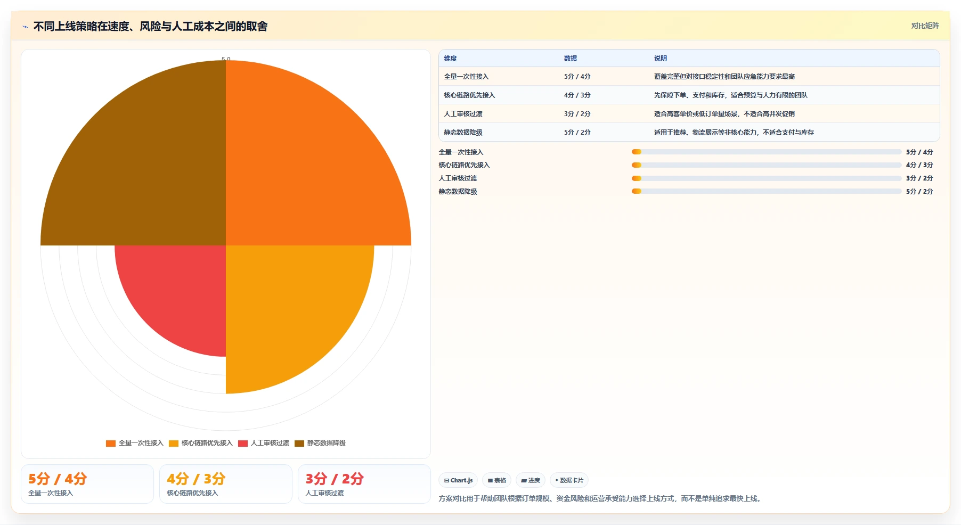The width and height of the screenshot is (961, 525).
Task: Click 4分 / 3分 in the table's 核心链路优先接入 row
Action: 577,95
